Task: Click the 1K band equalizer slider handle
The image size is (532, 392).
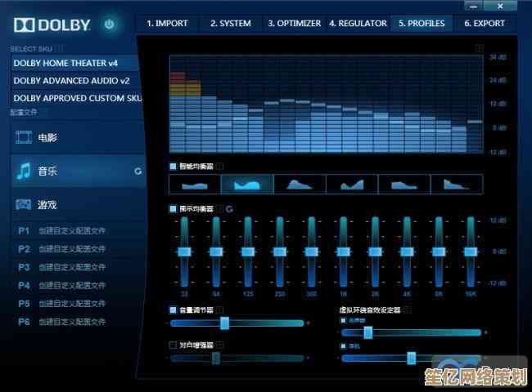Action: tap(343, 250)
